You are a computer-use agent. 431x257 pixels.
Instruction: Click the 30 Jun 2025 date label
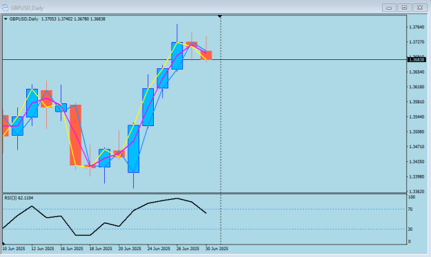pyautogui.click(x=217, y=249)
